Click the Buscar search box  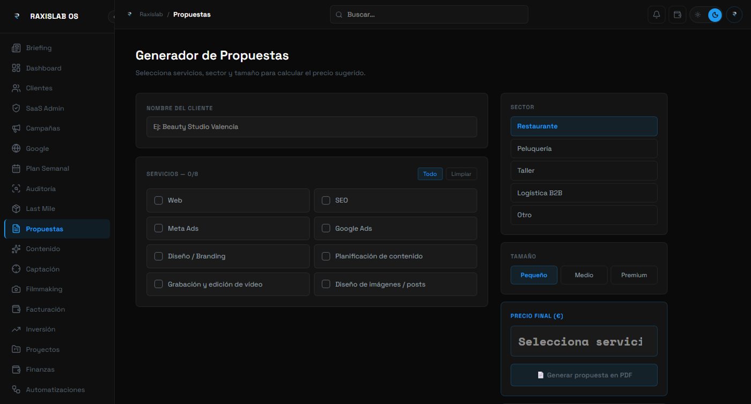click(429, 14)
